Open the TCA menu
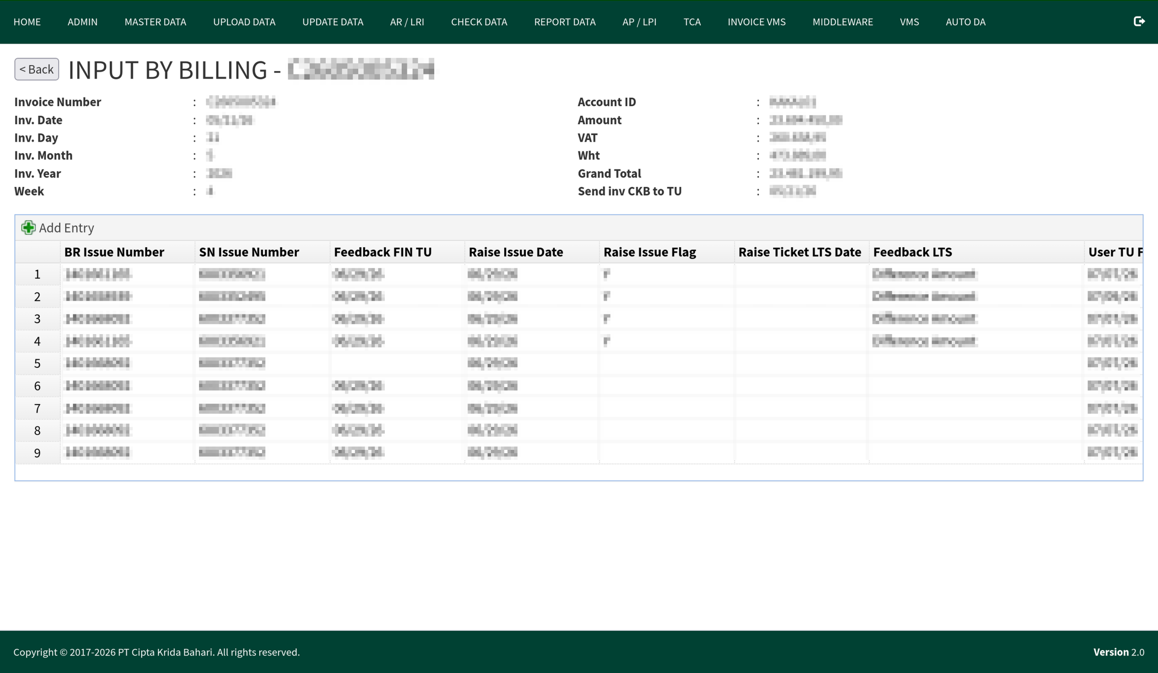 coord(692,22)
